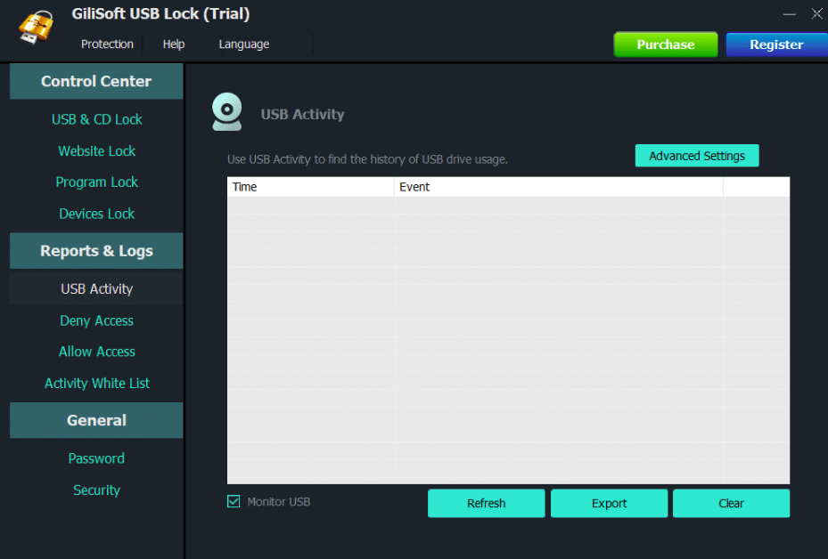The width and height of the screenshot is (828, 559).
Task: Open Advanced Settings
Action: pos(697,156)
